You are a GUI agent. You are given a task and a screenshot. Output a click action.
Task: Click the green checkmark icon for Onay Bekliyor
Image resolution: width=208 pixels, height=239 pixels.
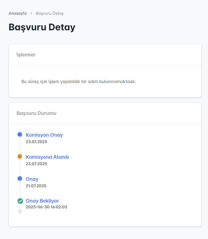(20, 201)
